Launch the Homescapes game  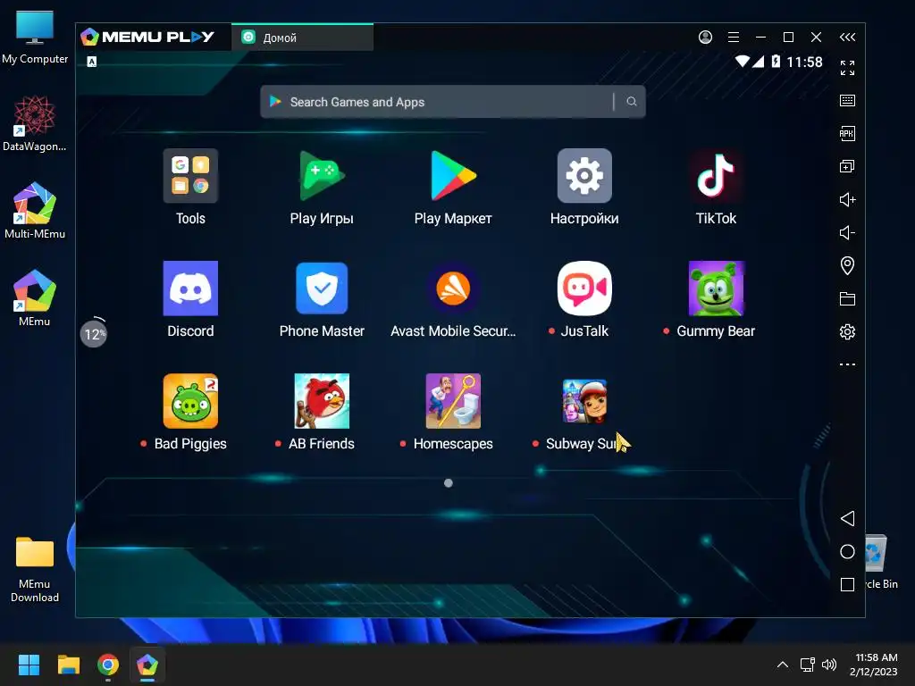pos(453,401)
